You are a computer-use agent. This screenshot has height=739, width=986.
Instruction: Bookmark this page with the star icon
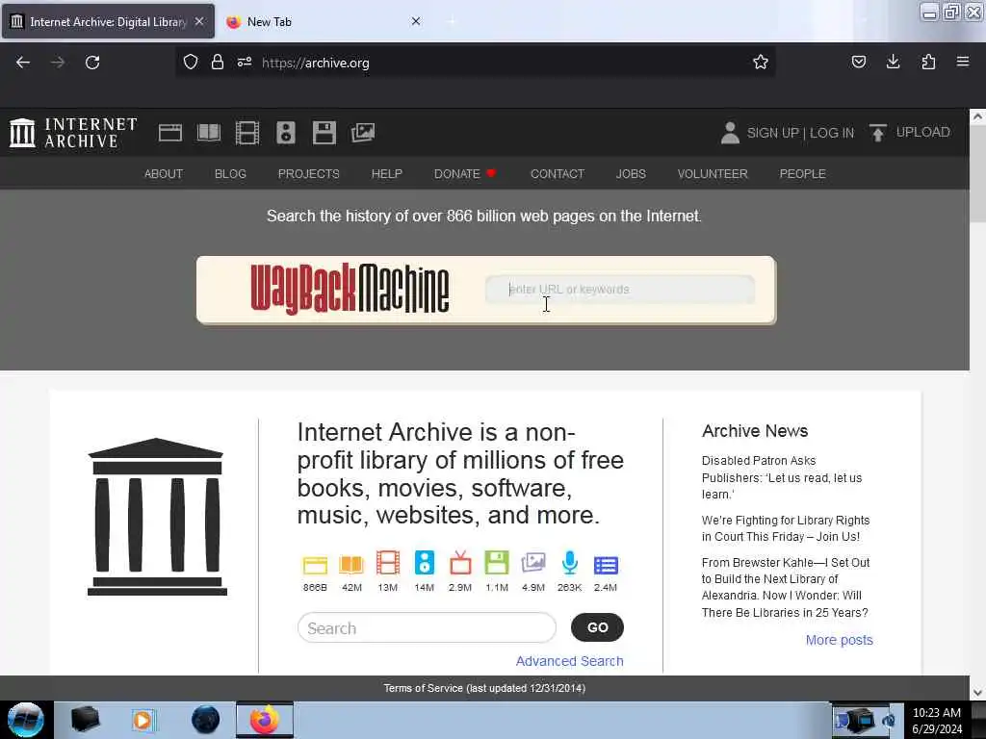761,63
